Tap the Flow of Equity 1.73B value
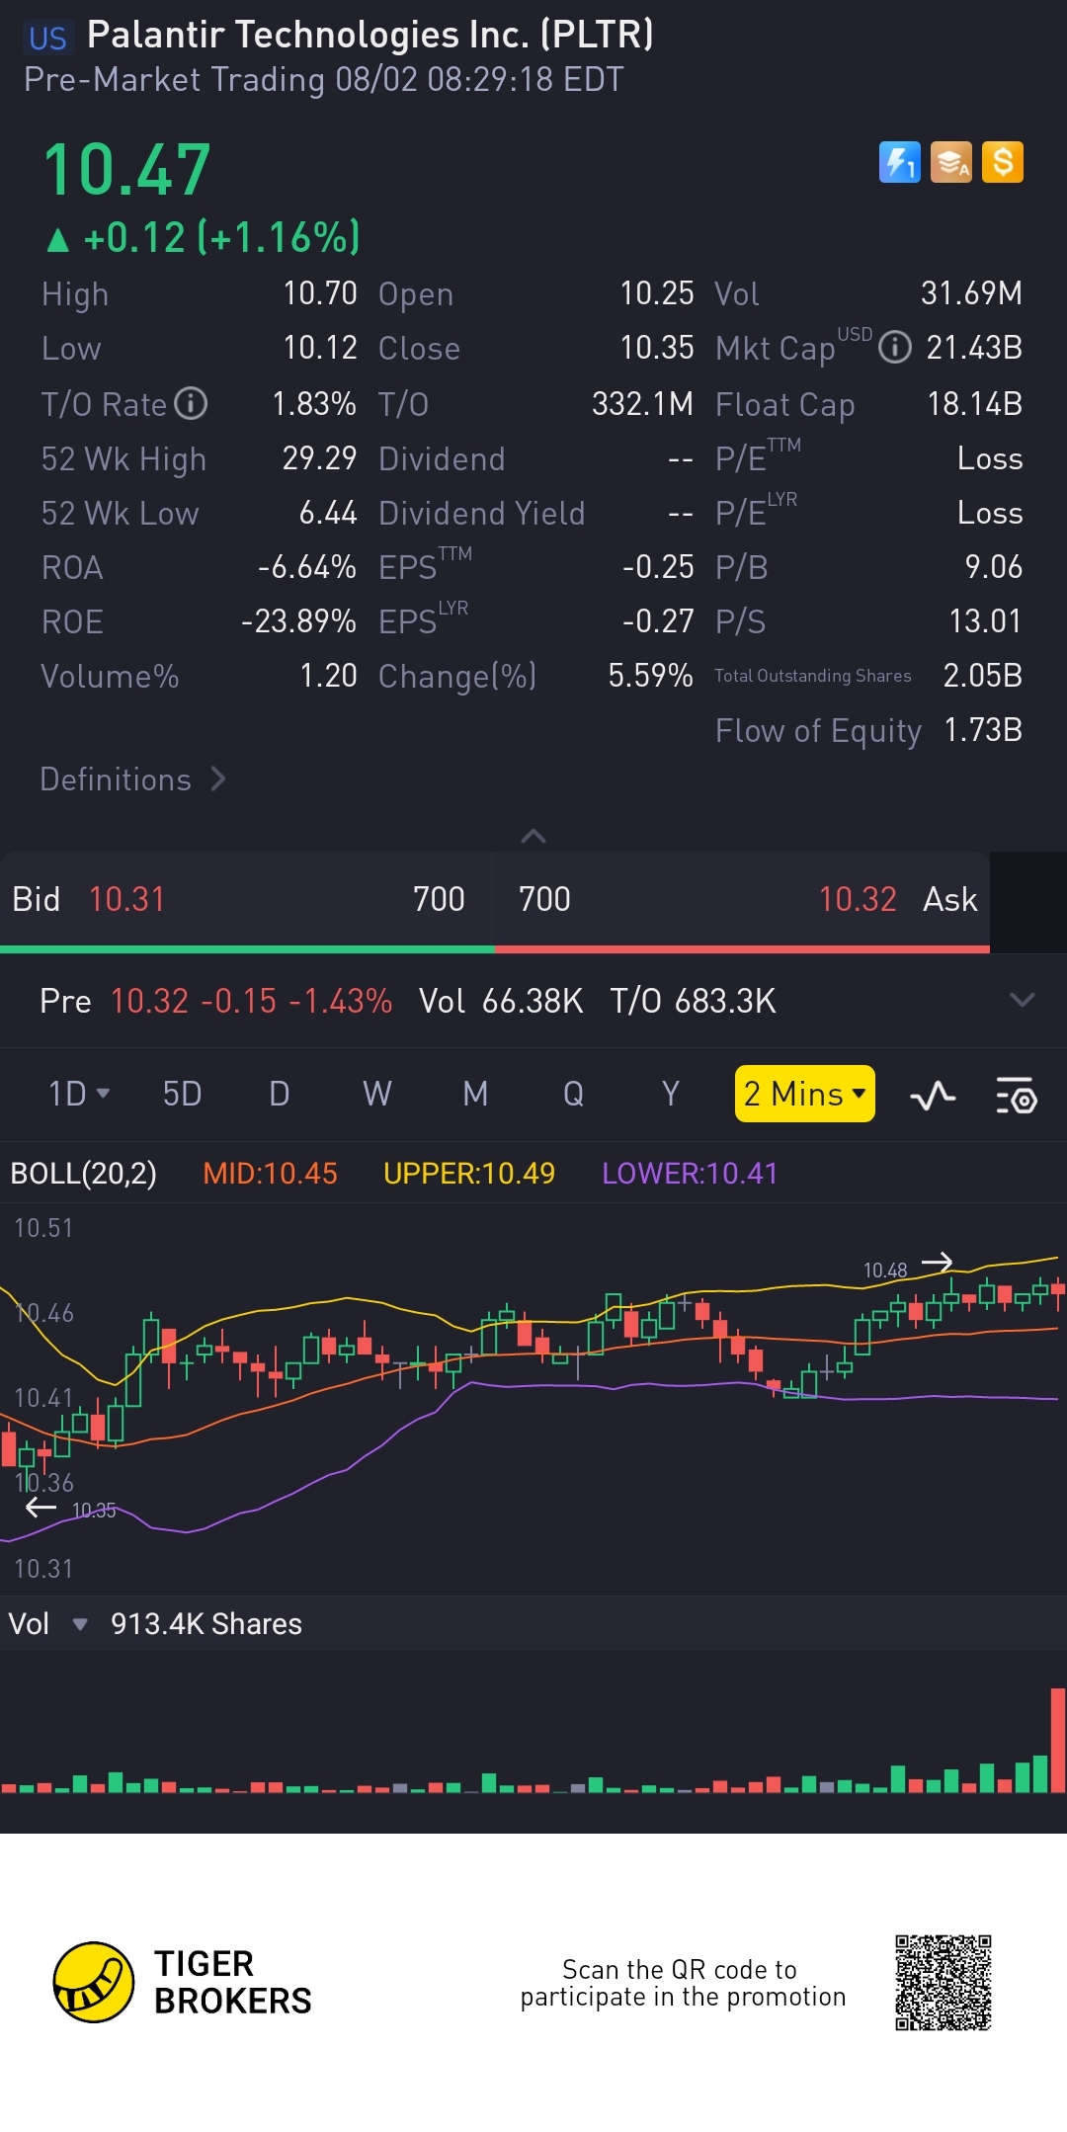 coord(983,729)
